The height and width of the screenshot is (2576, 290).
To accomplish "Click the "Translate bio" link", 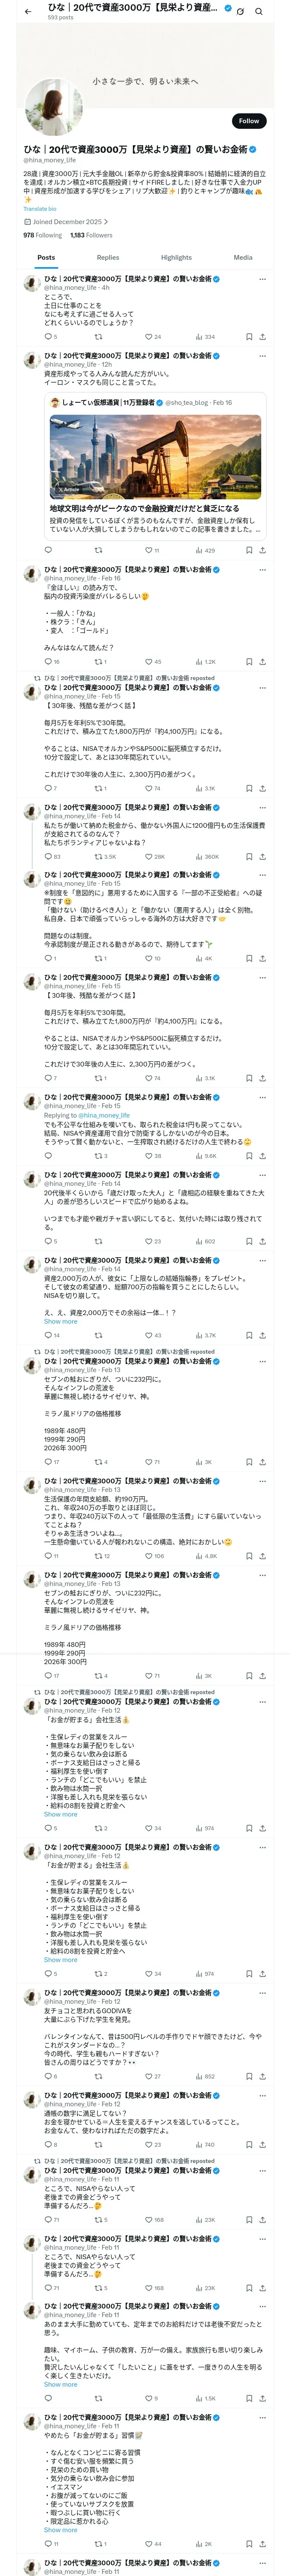I will click(40, 209).
